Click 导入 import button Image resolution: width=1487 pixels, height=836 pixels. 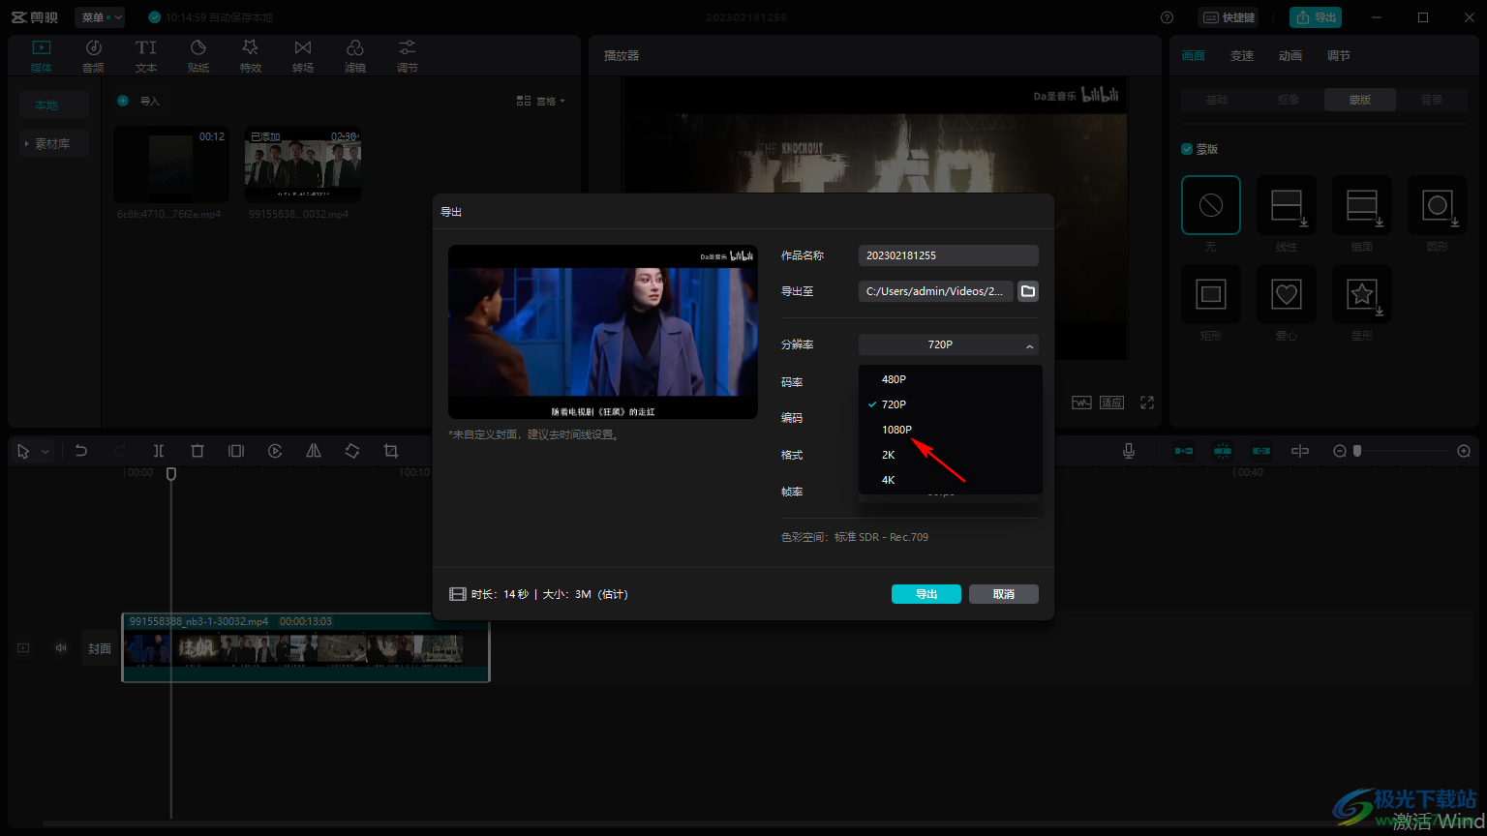coord(139,101)
